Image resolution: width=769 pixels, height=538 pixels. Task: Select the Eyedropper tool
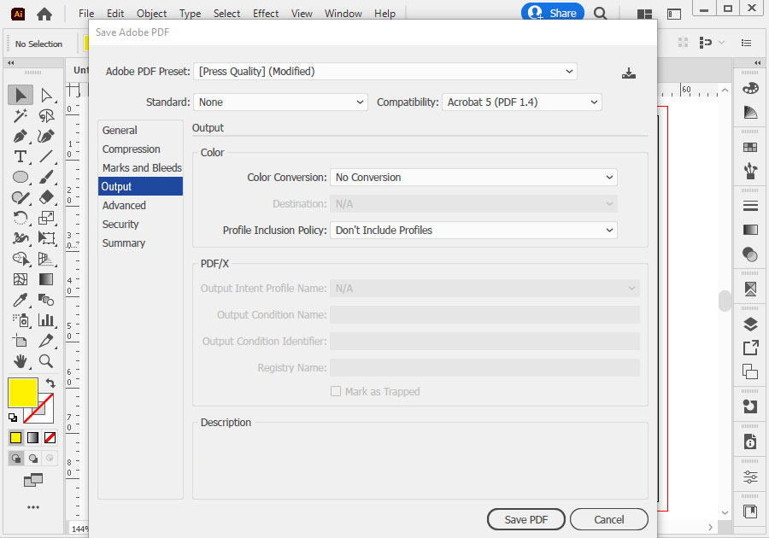tap(21, 300)
